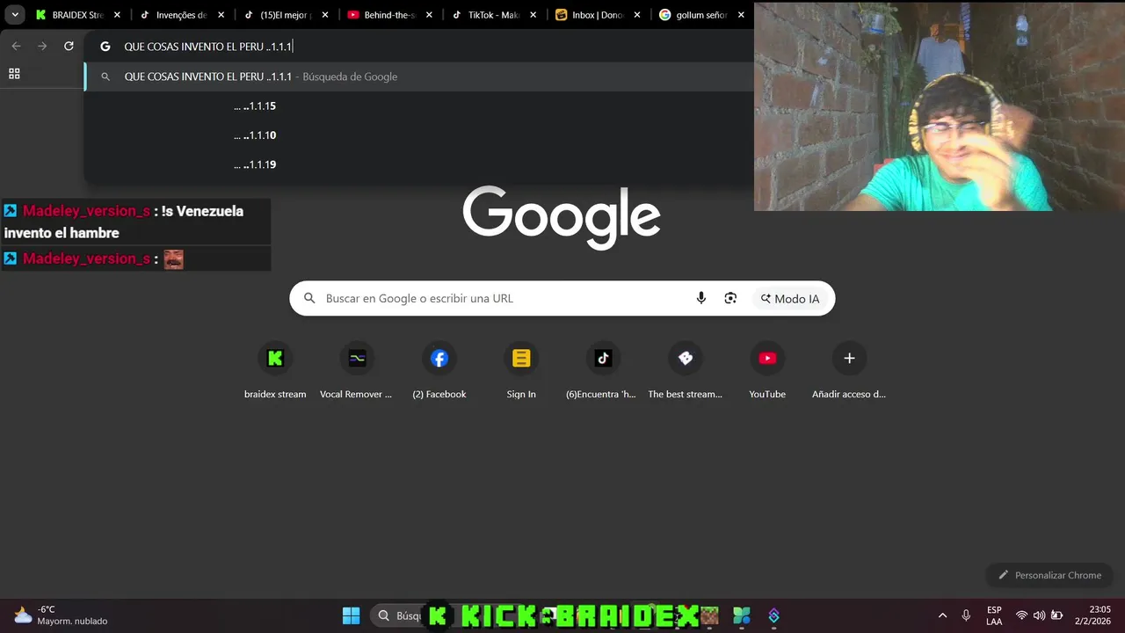Close the TikTok - Make tab
Image resolution: width=1125 pixels, height=633 pixels.
coord(533,15)
